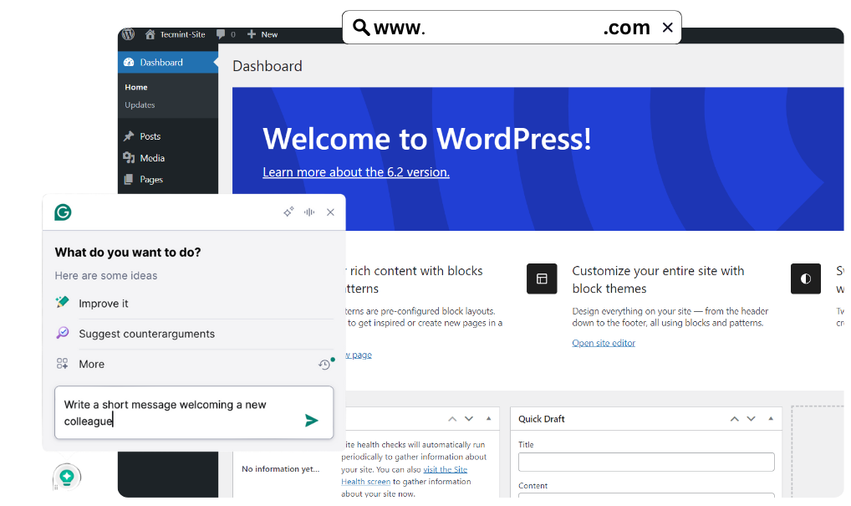Click the Welcome to WordPress! heading

coord(426,139)
